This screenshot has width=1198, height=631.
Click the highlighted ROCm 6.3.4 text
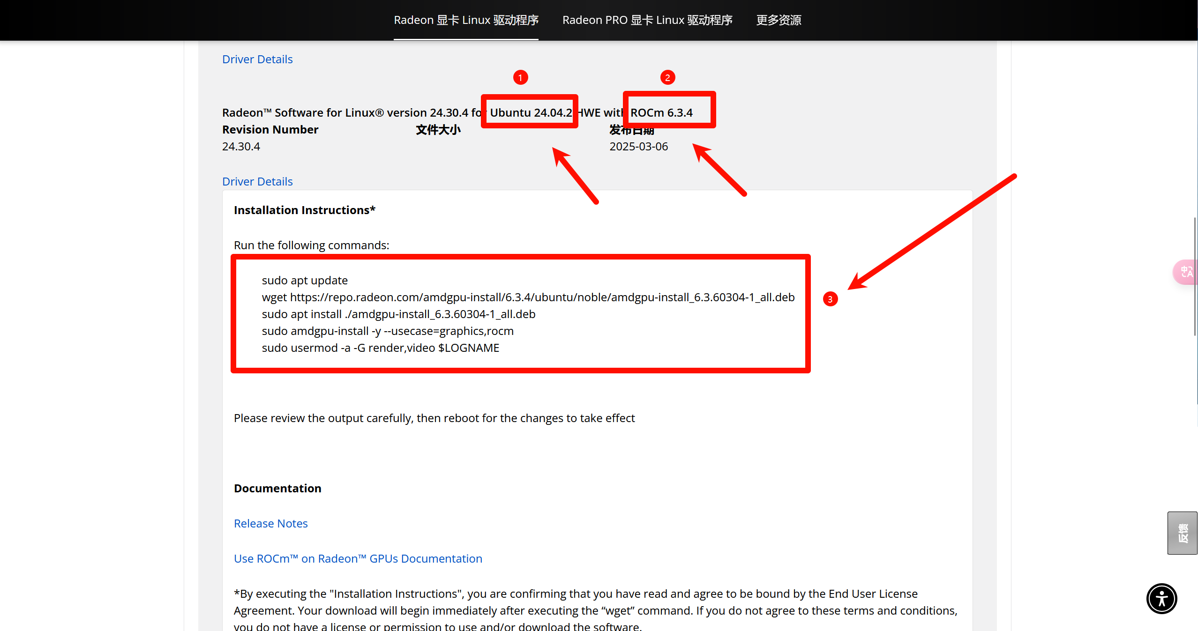pyautogui.click(x=661, y=112)
